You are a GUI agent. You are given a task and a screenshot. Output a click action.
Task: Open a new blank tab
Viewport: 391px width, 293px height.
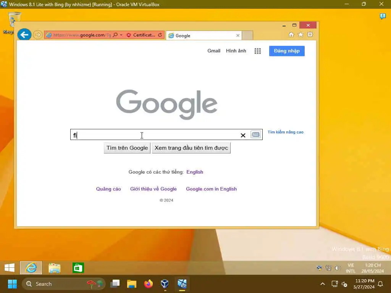tap(247, 35)
